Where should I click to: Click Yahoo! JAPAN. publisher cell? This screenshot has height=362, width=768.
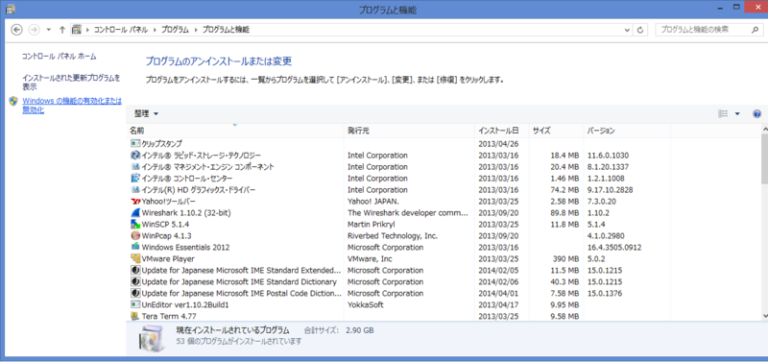373,202
